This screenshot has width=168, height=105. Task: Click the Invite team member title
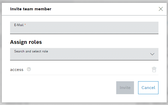coord(31,9)
